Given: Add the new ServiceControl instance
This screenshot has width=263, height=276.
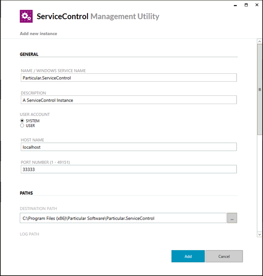Looking at the screenshot, I should tap(188, 256).
